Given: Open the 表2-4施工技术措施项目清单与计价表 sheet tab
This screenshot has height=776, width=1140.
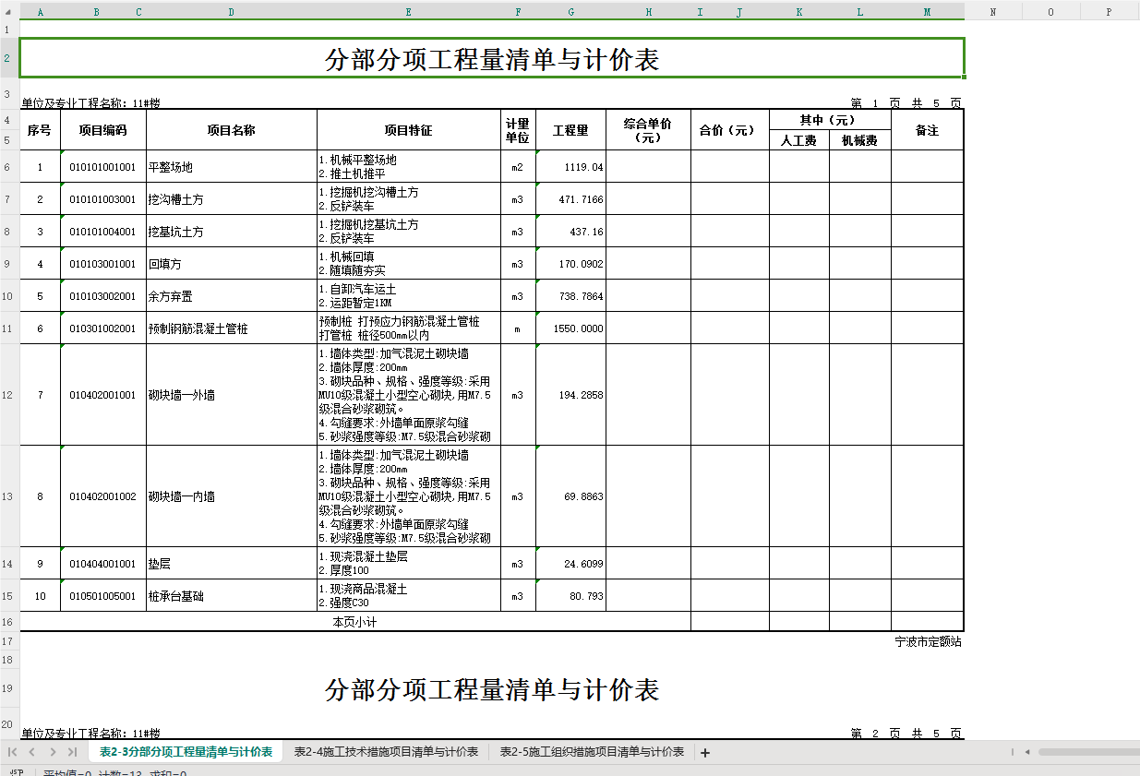Looking at the screenshot, I should 386,752.
